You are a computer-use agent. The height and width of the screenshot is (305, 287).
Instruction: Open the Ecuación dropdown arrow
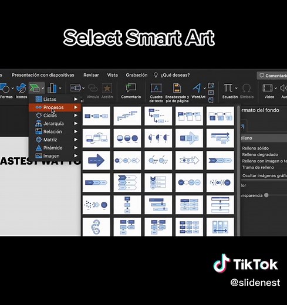coord(236,88)
